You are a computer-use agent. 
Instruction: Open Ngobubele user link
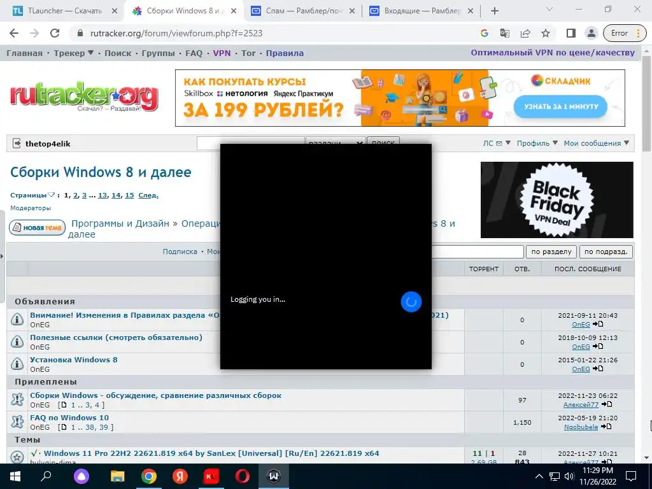point(581,427)
